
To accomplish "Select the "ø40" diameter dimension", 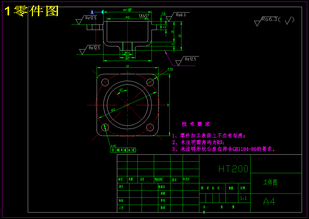I will [128, 17].
